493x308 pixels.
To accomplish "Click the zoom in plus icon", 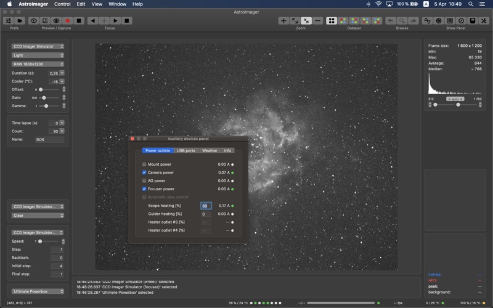I will (x=283, y=21).
